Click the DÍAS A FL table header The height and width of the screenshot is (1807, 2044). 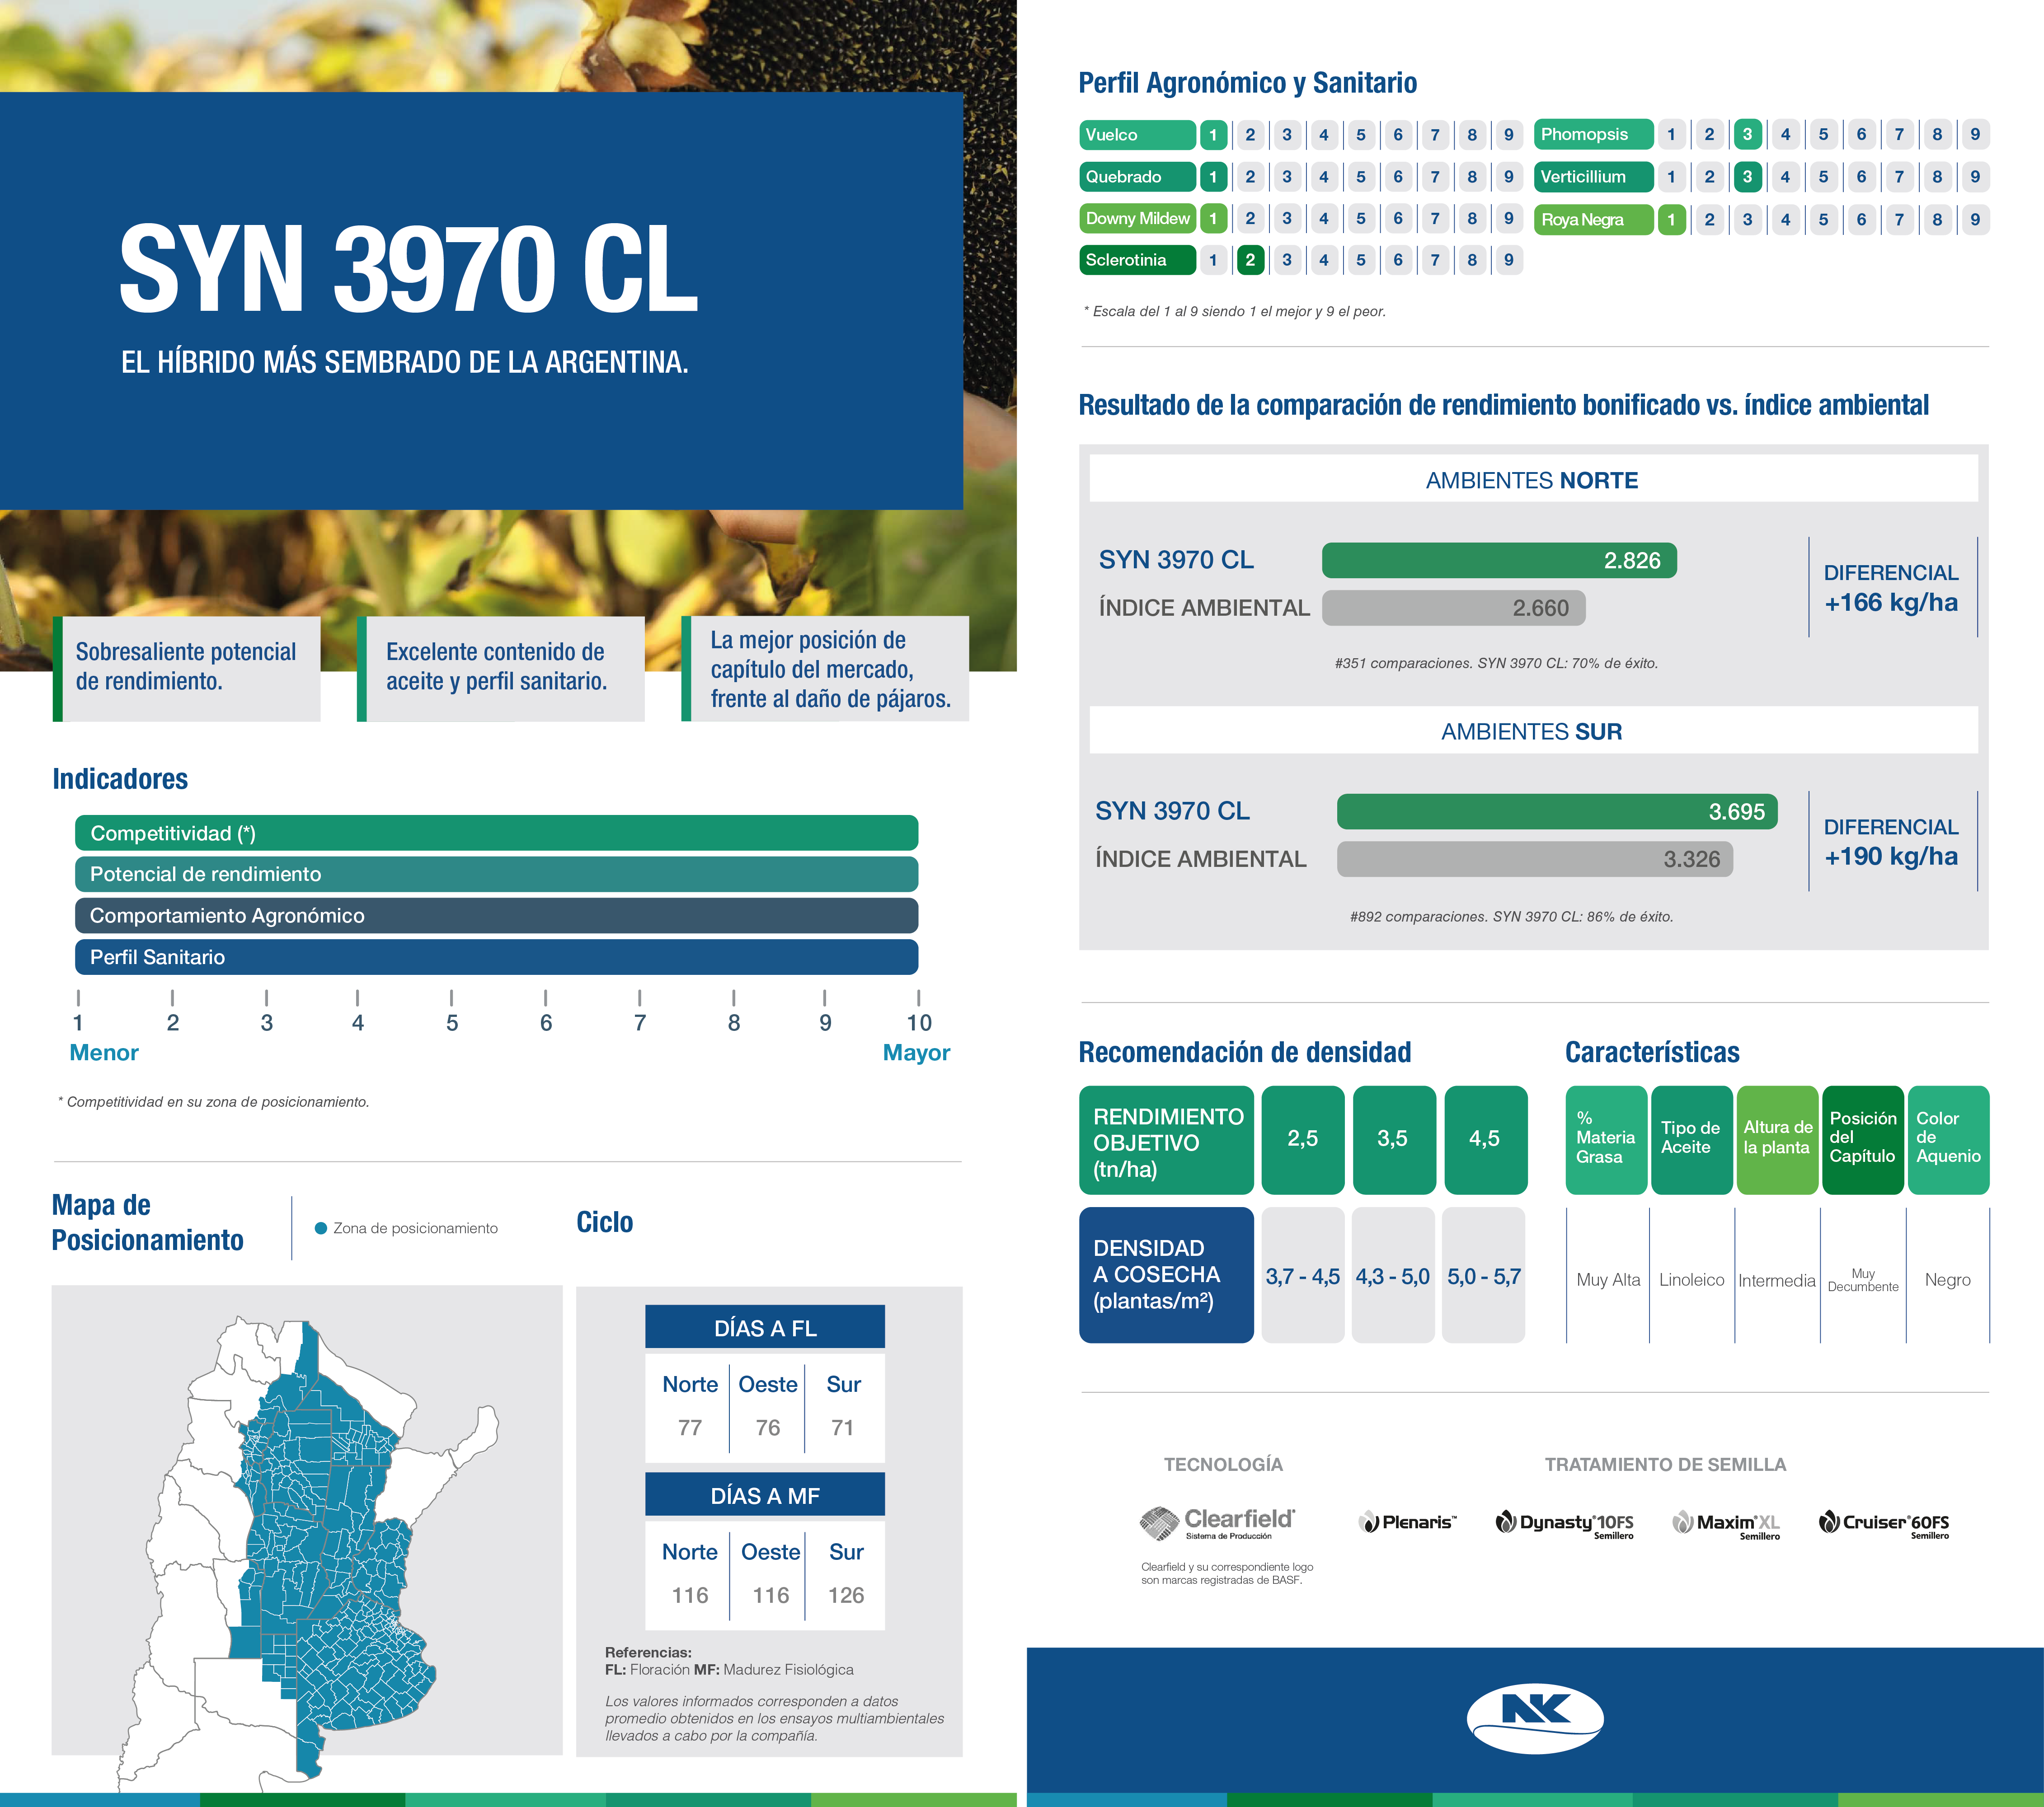pos(765,1327)
